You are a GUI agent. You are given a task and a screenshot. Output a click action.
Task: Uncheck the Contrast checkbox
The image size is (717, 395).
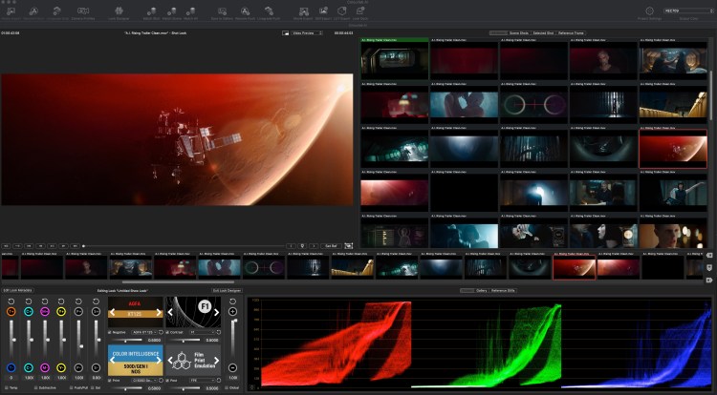pos(168,333)
